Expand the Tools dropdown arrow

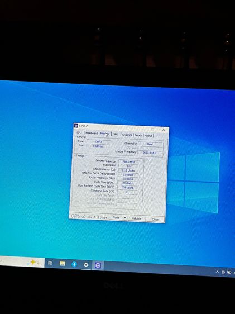pos(125,218)
